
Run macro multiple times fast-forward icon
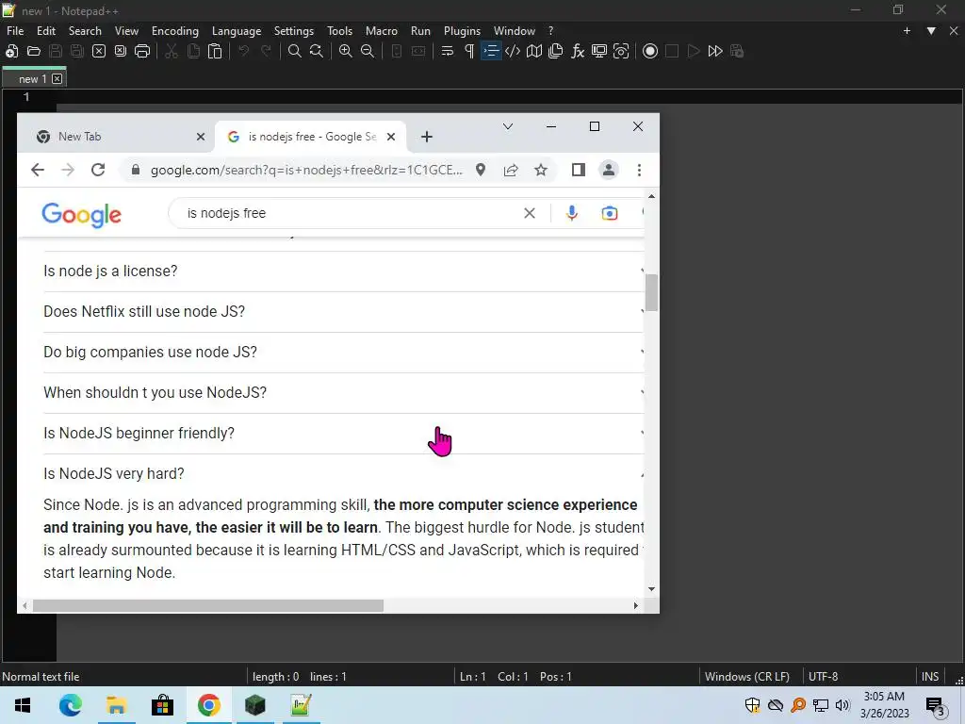tap(715, 51)
